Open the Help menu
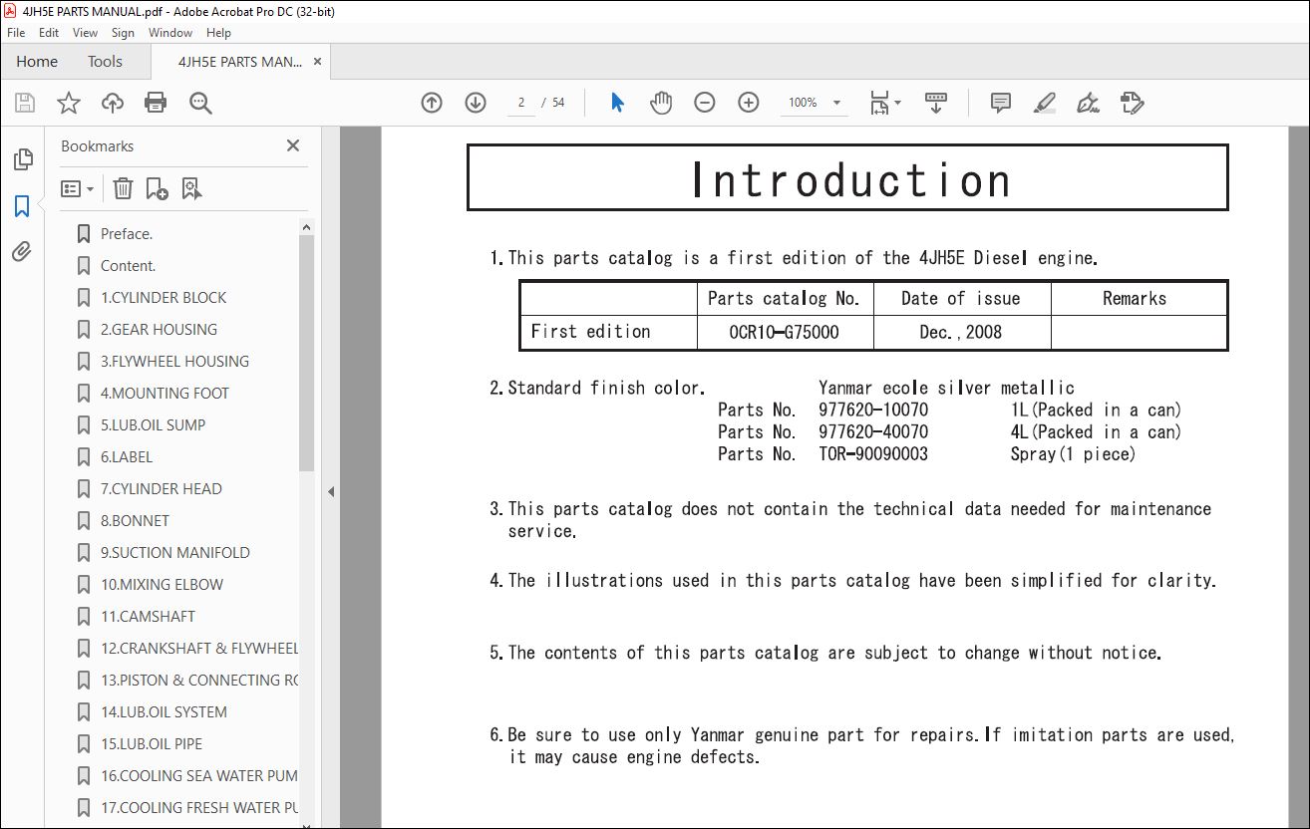Image resolution: width=1310 pixels, height=829 pixels. [218, 33]
